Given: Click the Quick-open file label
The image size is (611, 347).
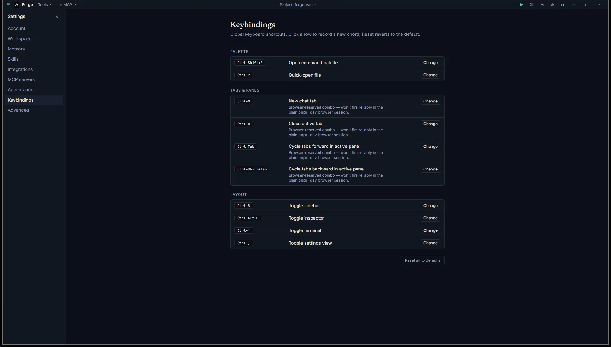Looking at the screenshot, I should [305, 75].
